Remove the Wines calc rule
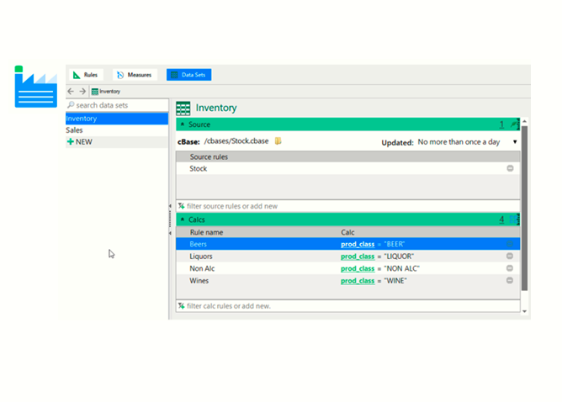This screenshot has width=562, height=402. click(510, 280)
